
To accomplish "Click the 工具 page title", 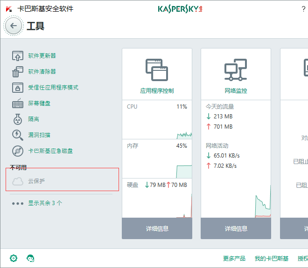I will [x=35, y=26].
